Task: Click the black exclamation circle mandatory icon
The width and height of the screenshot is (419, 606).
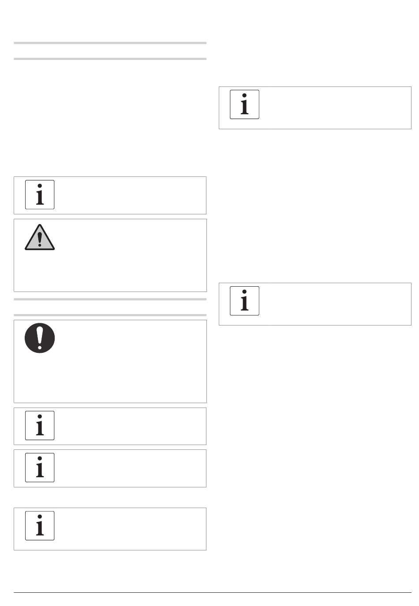Action: click(40, 338)
